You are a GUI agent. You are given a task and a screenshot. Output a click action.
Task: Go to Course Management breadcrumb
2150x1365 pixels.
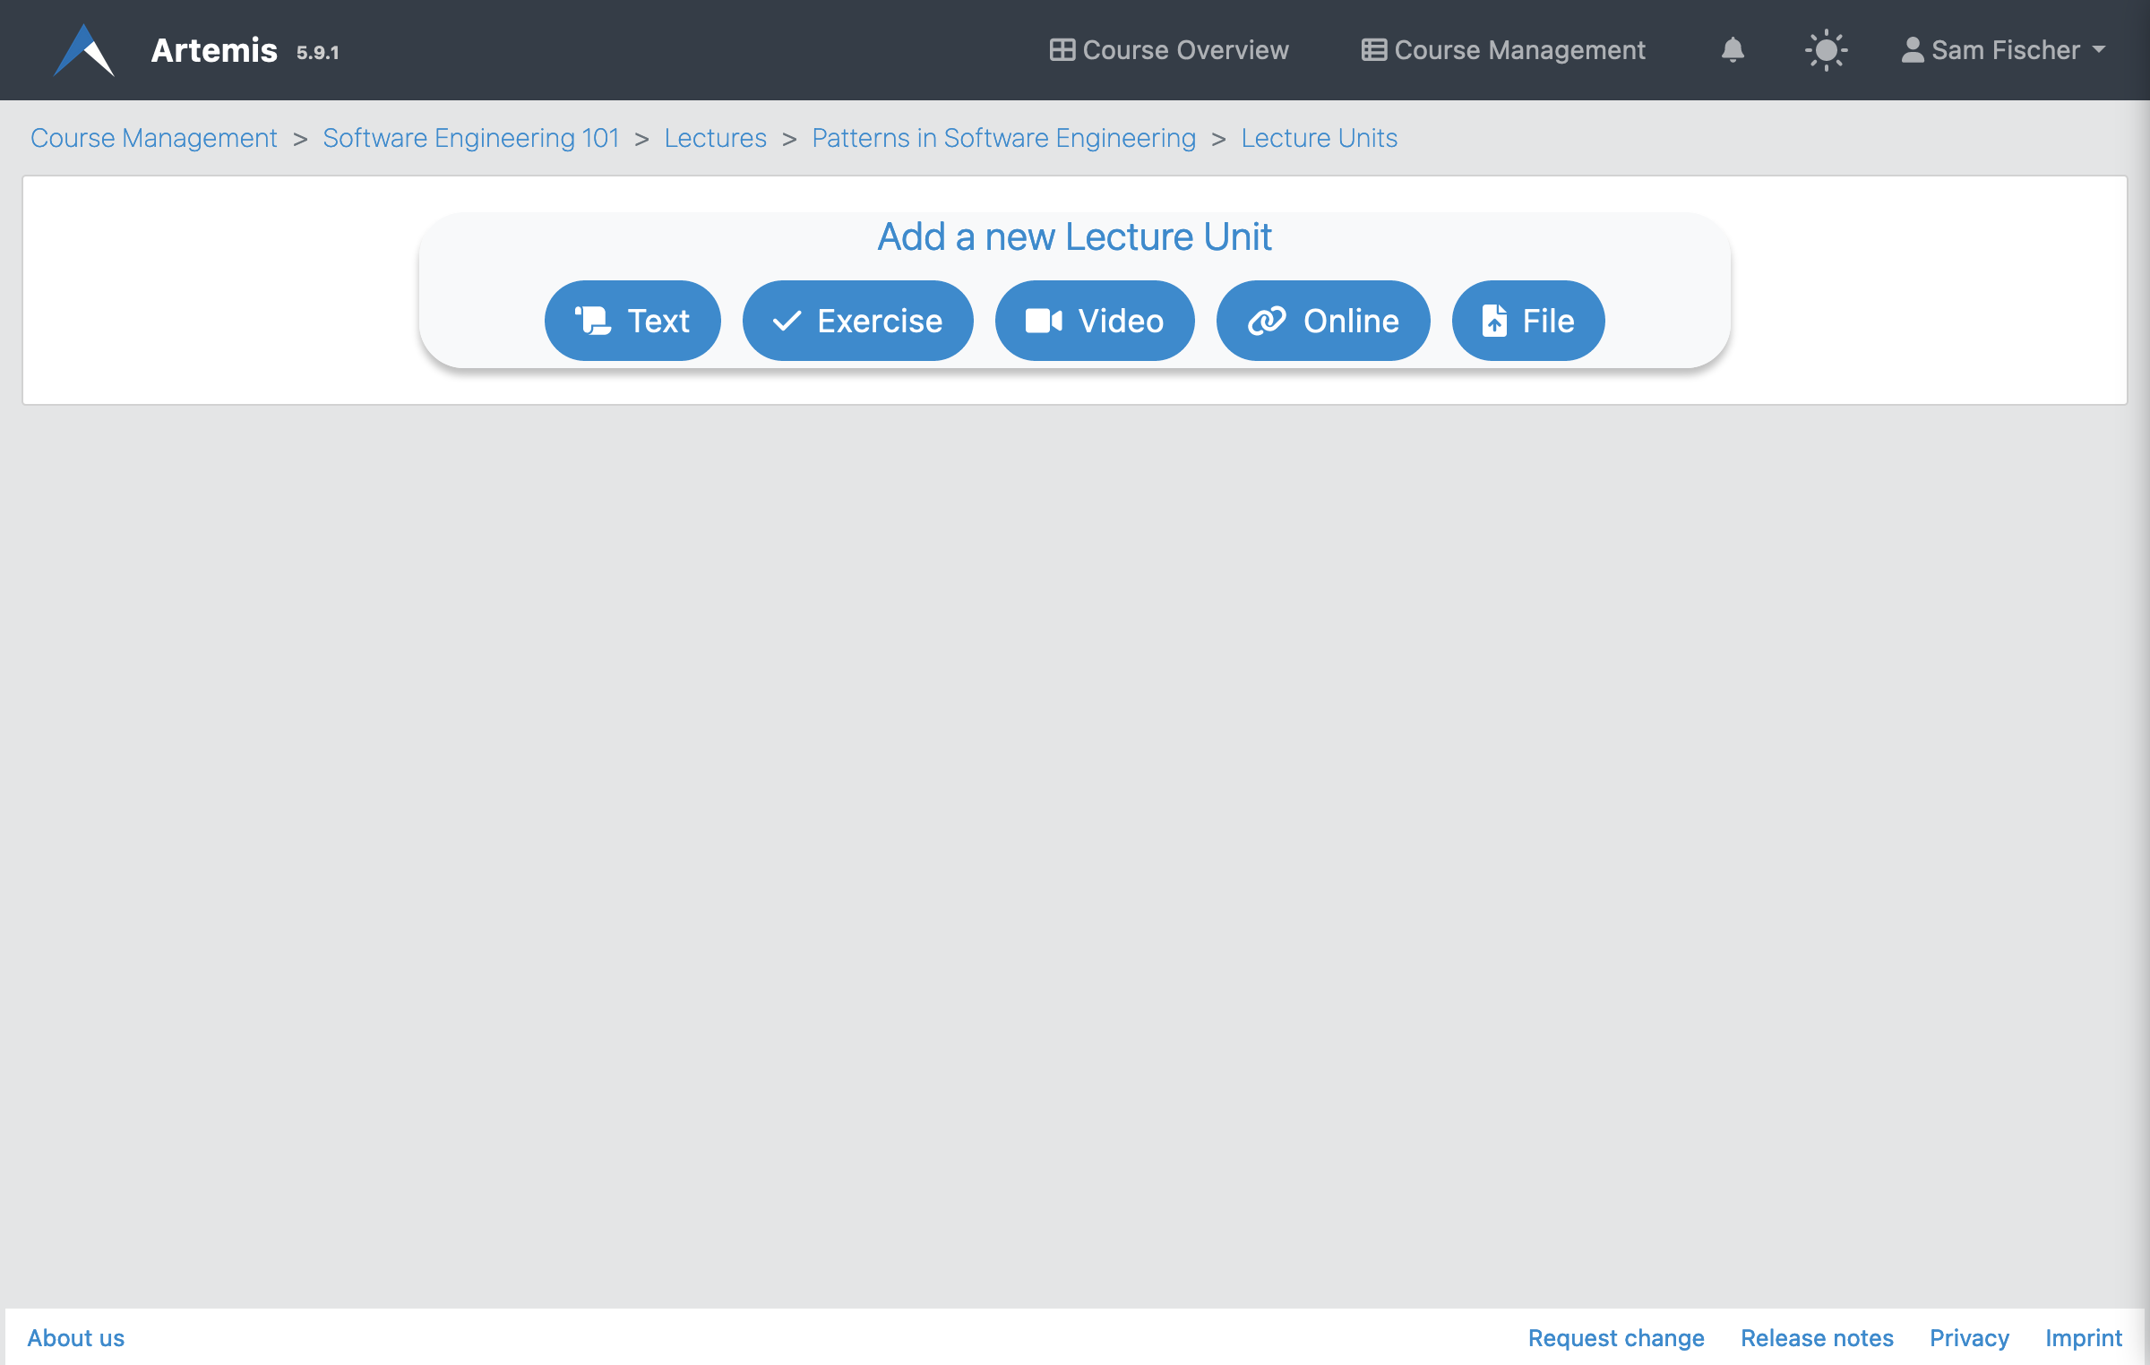[x=154, y=138]
